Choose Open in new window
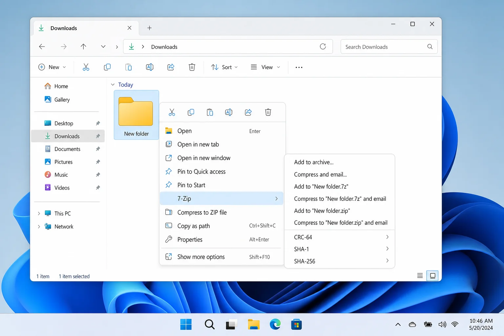This screenshot has height=336, width=504. coord(221,158)
